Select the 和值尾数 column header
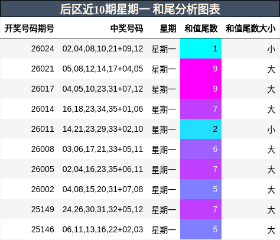280x240 pixels. pyautogui.click(x=201, y=28)
